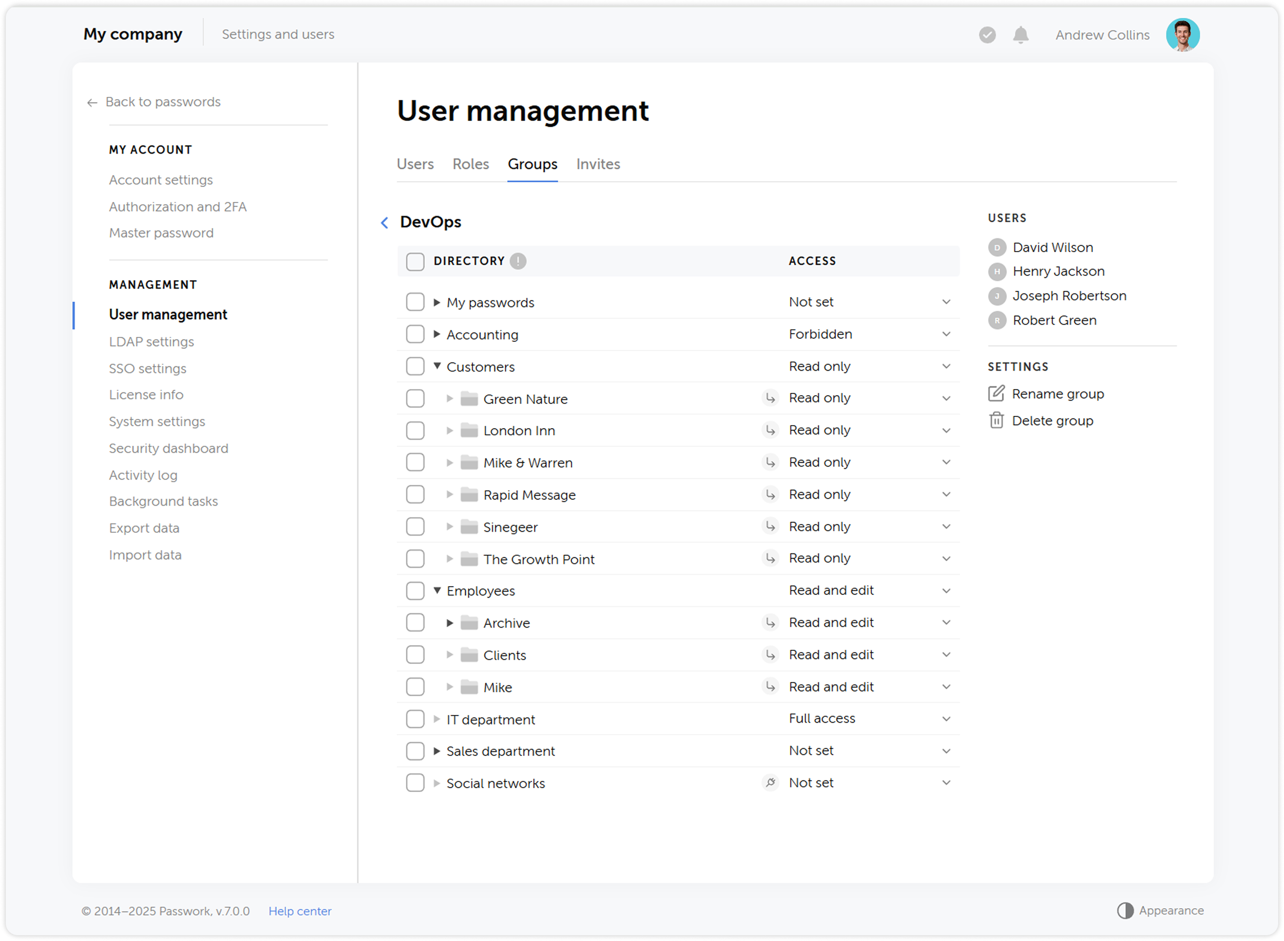Click the back chevron beside DevOps title
The height and width of the screenshot is (941, 1284).
[384, 223]
